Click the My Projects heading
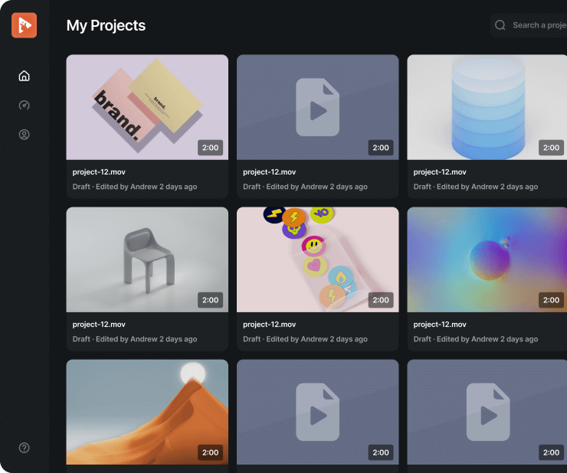The width and height of the screenshot is (567, 473). point(106,25)
